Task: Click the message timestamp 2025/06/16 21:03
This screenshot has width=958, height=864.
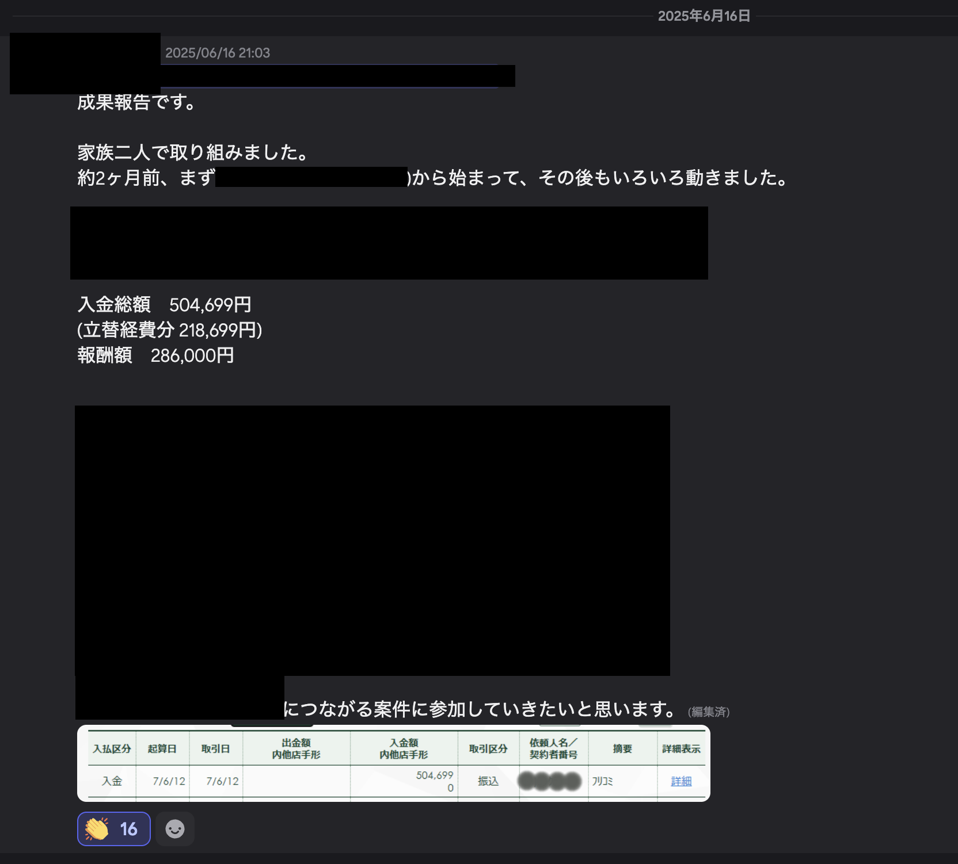Action: coord(218,53)
